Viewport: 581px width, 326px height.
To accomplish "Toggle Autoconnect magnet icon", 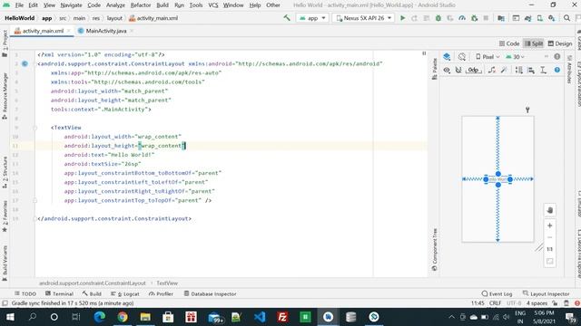I will 458,70.
